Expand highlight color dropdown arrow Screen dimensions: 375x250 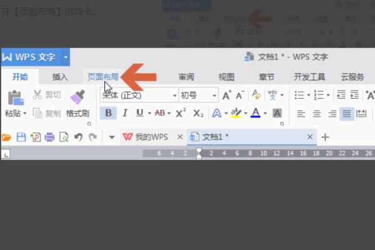coord(246,113)
